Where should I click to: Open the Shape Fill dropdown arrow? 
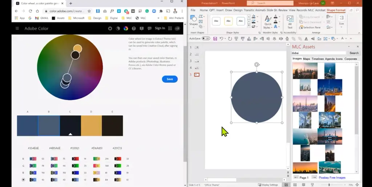click(258, 17)
